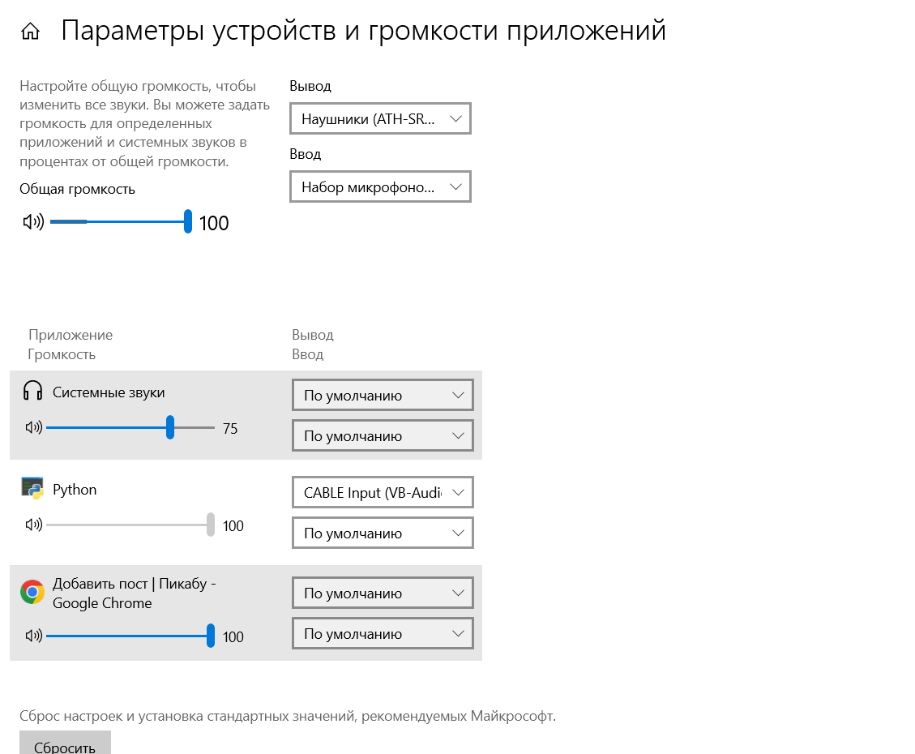Click the Системные звуки label
Image resolution: width=915 pixels, height=754 pixels.
[x=109, y=392]
